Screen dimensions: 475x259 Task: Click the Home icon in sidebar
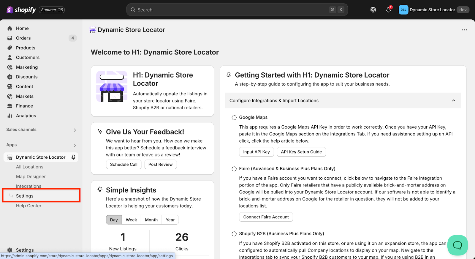click(x=10, y=28)
